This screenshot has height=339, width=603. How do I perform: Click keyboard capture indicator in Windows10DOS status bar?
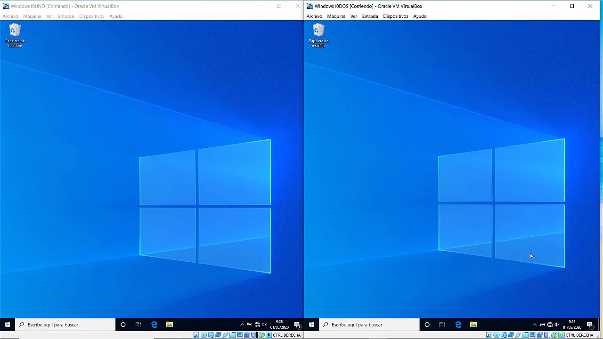562,335
